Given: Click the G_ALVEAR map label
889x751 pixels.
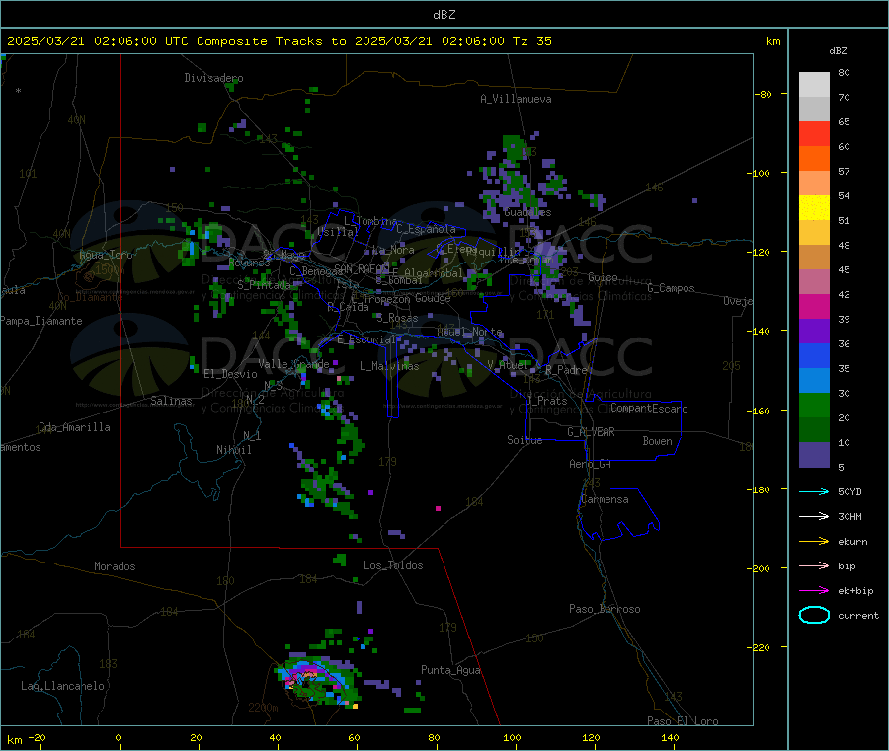Looking at the screenshot, I should tap(591, 432).
